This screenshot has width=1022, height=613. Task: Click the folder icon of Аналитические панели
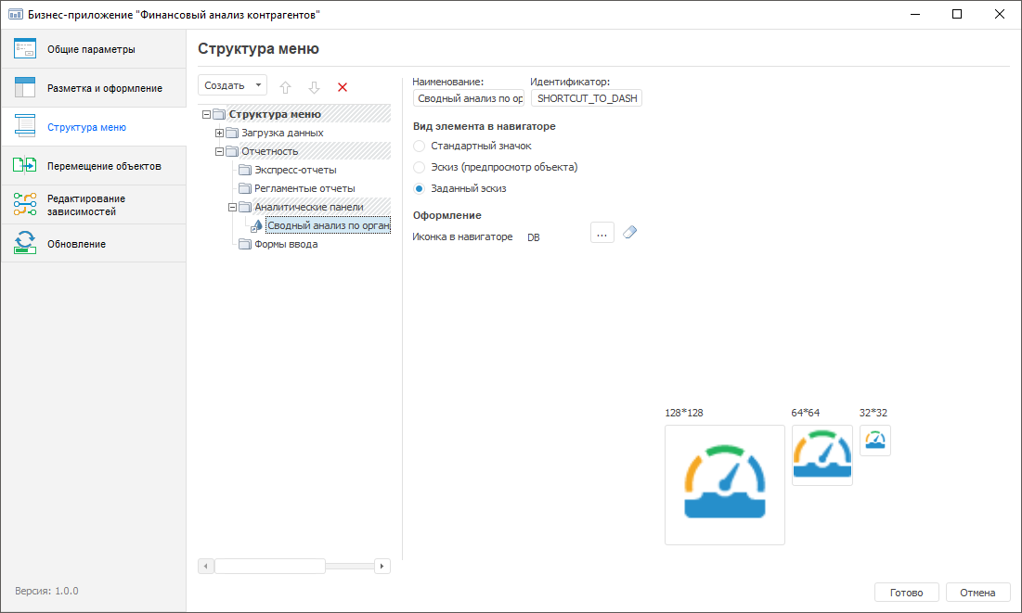point(245,207)
